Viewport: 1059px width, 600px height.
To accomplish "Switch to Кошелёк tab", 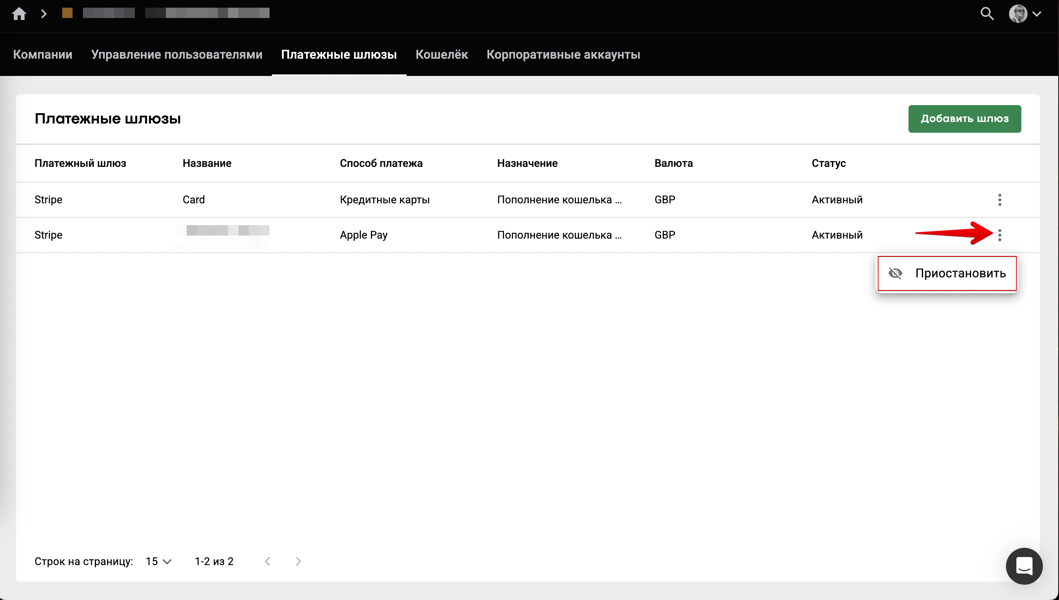I will 441,54.
